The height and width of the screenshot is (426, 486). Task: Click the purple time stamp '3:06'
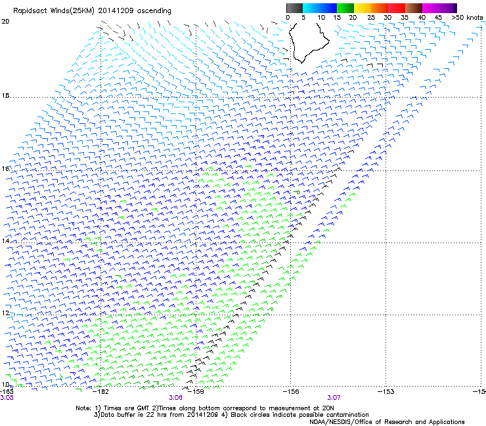click(x=175, y=398)
